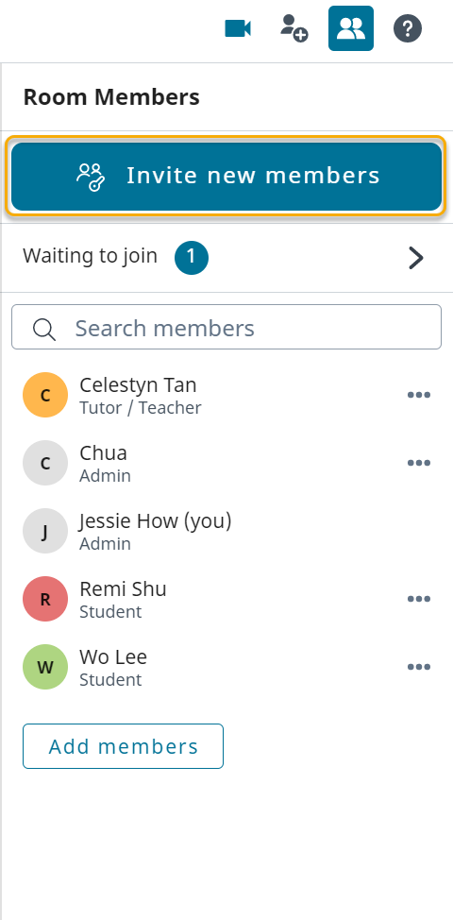Select Chua in the member list
453x920 pixels.
(226, 463)
